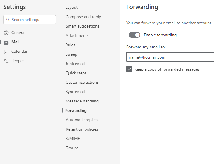Click the magnifier icon in Search settings
Viewport: 222px width, 164px height.
pyautogui.click(x=8, y=20)
